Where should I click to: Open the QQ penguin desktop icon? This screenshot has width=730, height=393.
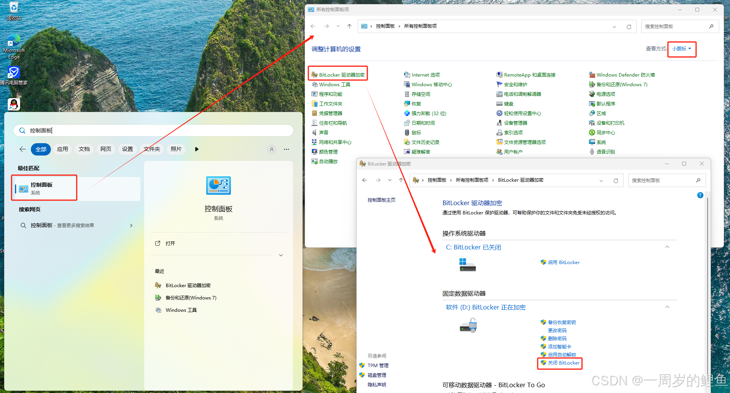tap(14, 104)
